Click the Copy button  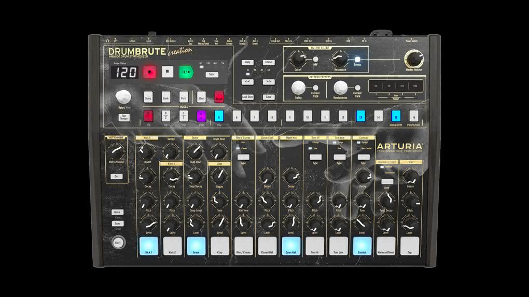pos(247,62)
